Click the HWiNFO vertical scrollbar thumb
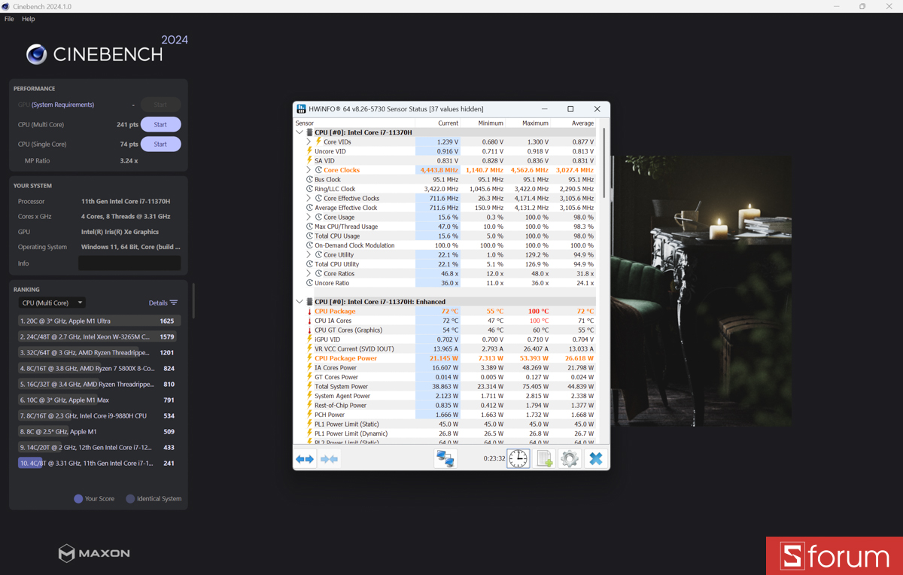The image size is (903, 575). tap(602, 162)
